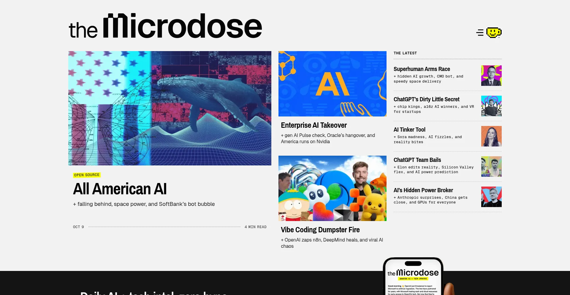This screenshot has height=295, width=570.
Task: Open the hamburger menu icon
Action: (479, 32)
